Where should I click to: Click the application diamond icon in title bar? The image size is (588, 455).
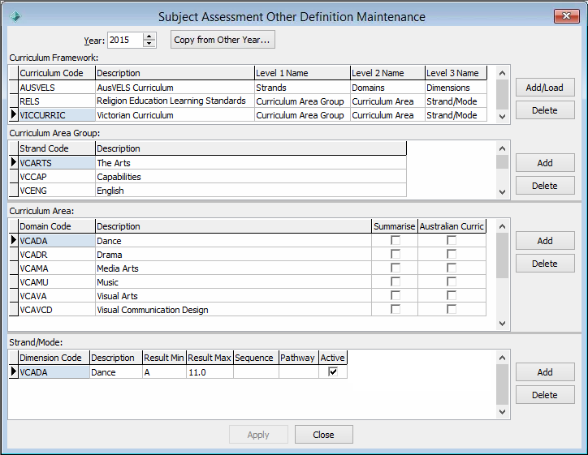[x=15, y=16]
